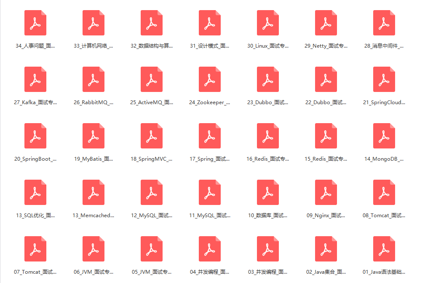Screen dimensions: 433x283
Task: Pick the 12_MySQL PDF file icon
Action: pos(152,192)
